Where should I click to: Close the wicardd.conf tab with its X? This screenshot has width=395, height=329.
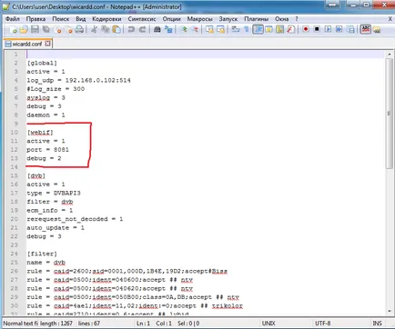[47, 44]
